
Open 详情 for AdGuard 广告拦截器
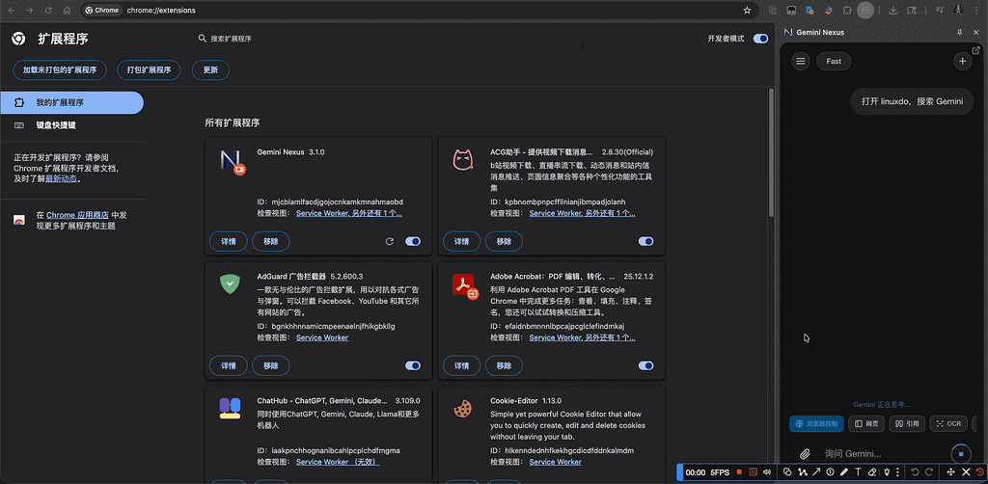[x=228, y=365]
